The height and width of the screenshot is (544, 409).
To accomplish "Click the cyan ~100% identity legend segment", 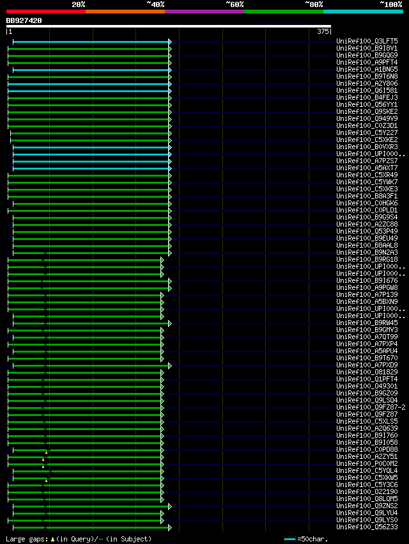I will click(x=363, y=12).
